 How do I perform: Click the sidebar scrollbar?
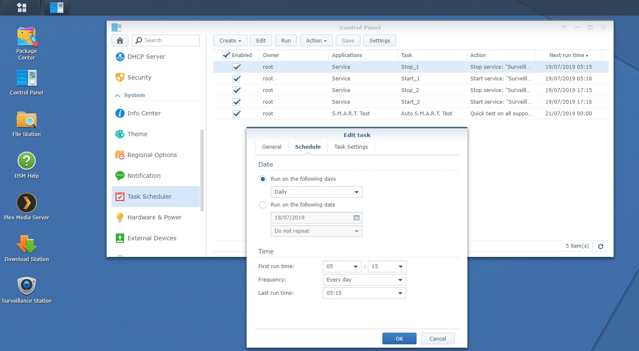coord(202,170)
